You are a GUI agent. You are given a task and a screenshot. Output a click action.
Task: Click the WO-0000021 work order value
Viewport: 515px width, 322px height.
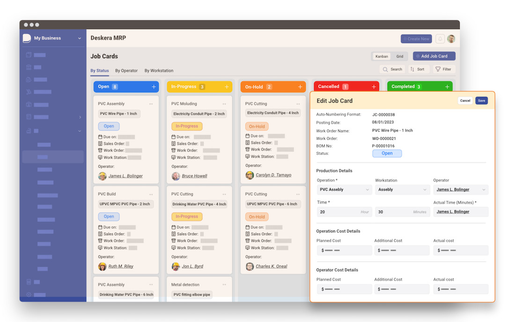[384, 139]
